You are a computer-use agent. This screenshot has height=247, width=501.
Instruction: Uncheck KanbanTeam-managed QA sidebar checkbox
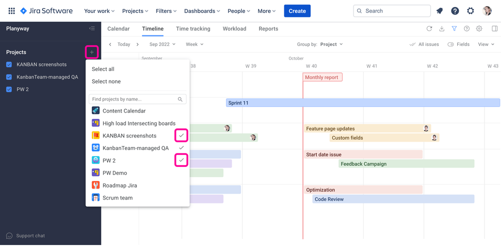coord(9,77)
